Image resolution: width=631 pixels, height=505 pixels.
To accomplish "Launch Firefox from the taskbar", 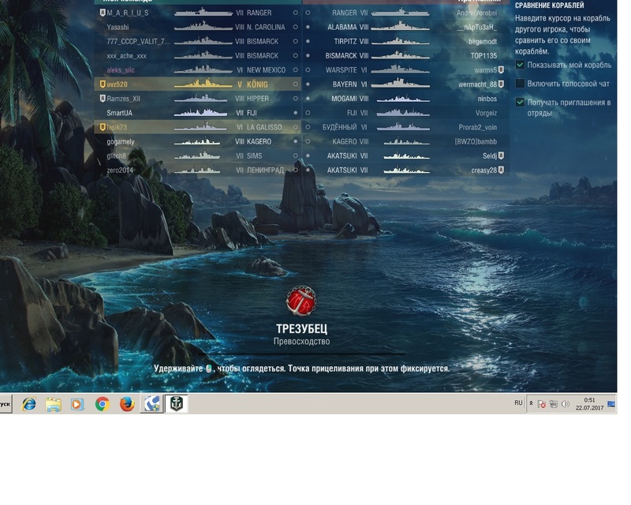I will 127,403.
